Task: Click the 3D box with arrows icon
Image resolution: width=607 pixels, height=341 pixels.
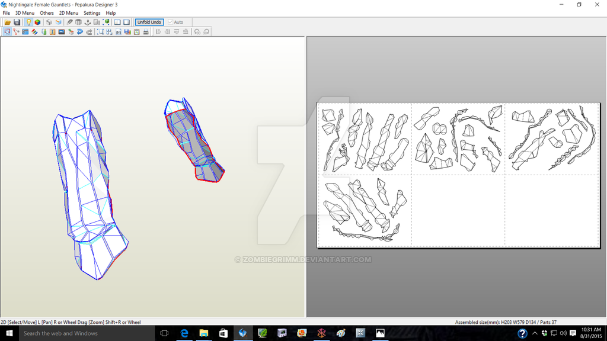Action: (71, 32)
